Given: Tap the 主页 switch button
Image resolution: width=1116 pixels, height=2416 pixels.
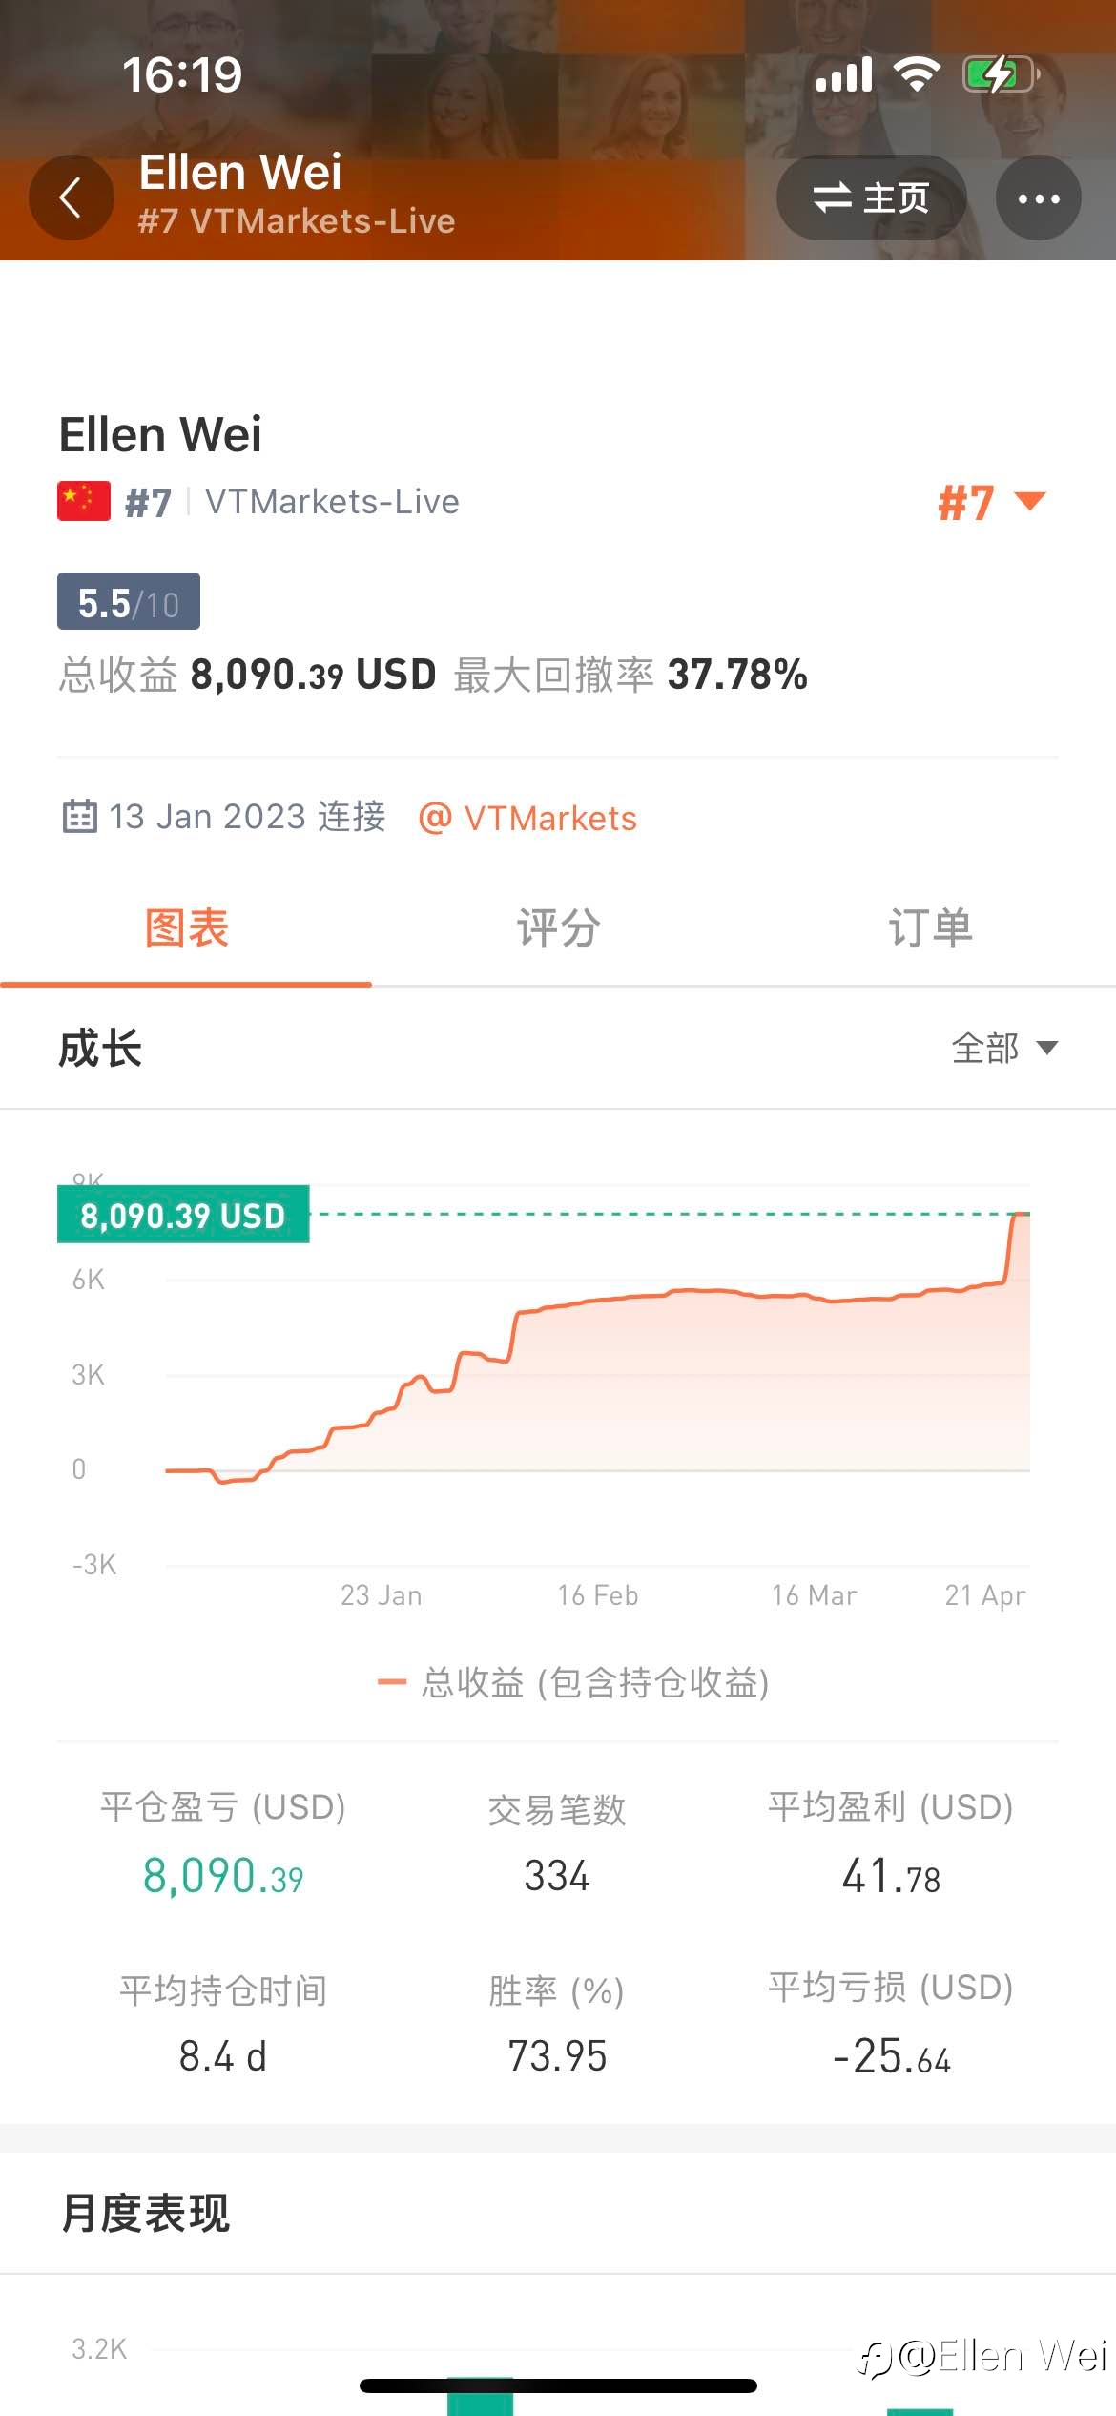Looking at the screenshot, I should (871, 198).
